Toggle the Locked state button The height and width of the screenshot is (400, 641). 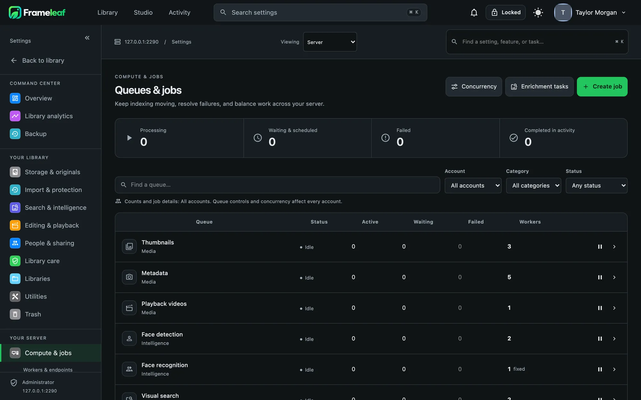click(x=505, y=12)
